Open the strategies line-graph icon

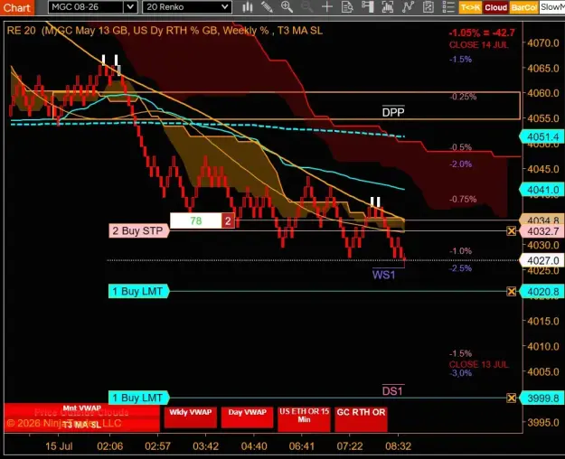[408, 7]
